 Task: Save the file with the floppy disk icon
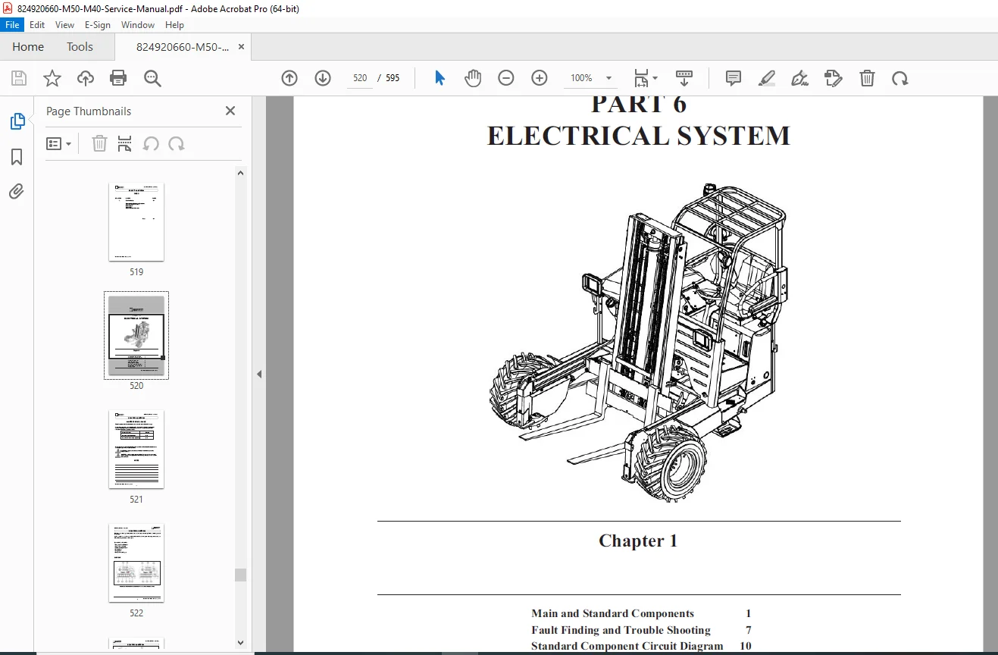[x=19, y=78]
